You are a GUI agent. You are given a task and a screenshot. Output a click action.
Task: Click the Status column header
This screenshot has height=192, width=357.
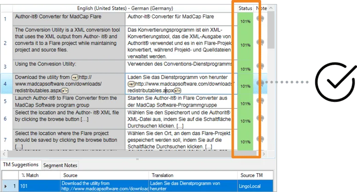coord(245,9)
